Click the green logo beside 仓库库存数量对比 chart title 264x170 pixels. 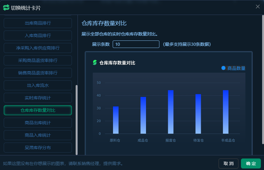pyautogui.click(x=95, y=63)
